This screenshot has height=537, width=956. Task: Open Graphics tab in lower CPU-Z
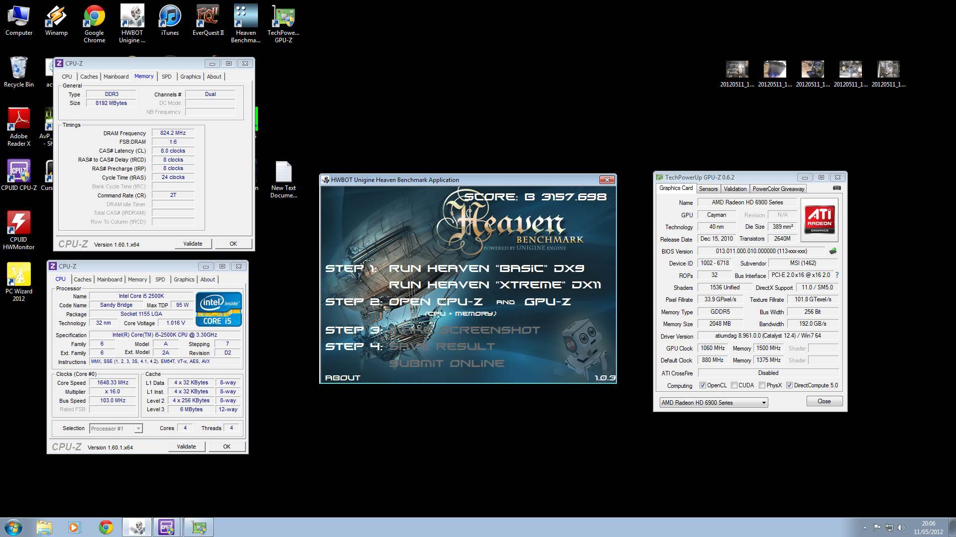pyautogui.click(x=184, y=279)
